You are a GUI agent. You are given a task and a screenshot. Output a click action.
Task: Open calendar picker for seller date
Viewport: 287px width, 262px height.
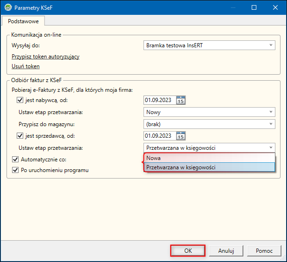pyautogui.click(x=181, y=136)
